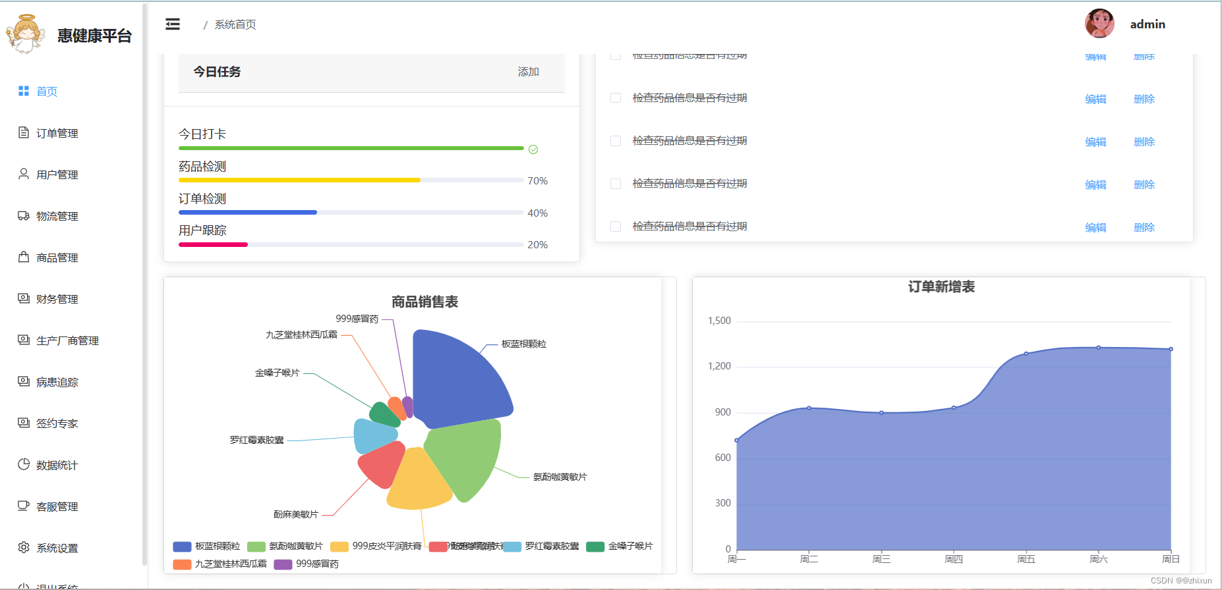The image size is (1222, 590).
Task: Click the 周三 axis label
Action: click(x=881, y=559)
